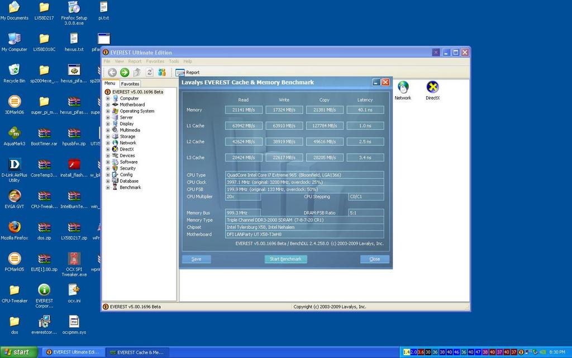Click the L1 Cache Copy value 127784 MB/s
The width and height of the screenshot is (572, 358).
[x=325, y=126]
